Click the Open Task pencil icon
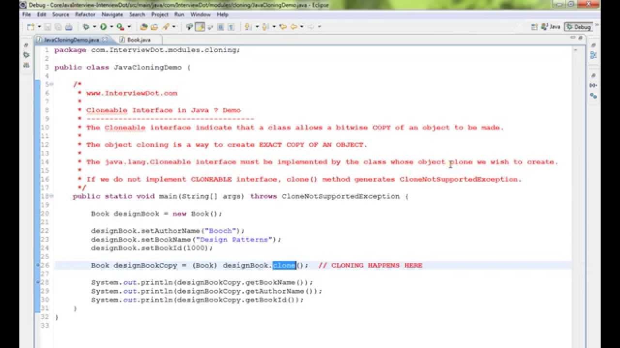Screen dimensions: 620x348 pos(166,27)
